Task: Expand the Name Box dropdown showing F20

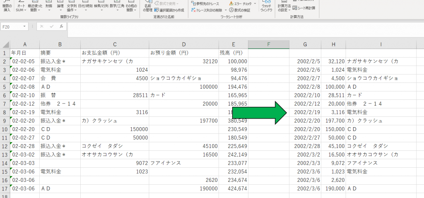Action: [x=25, y=27]
